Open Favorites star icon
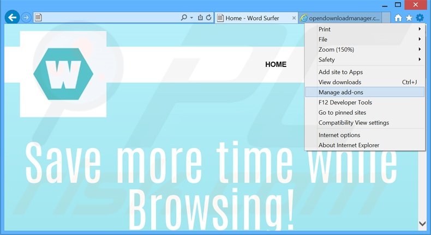Screen dimensions: 431x235 click(x=409, y=18)
